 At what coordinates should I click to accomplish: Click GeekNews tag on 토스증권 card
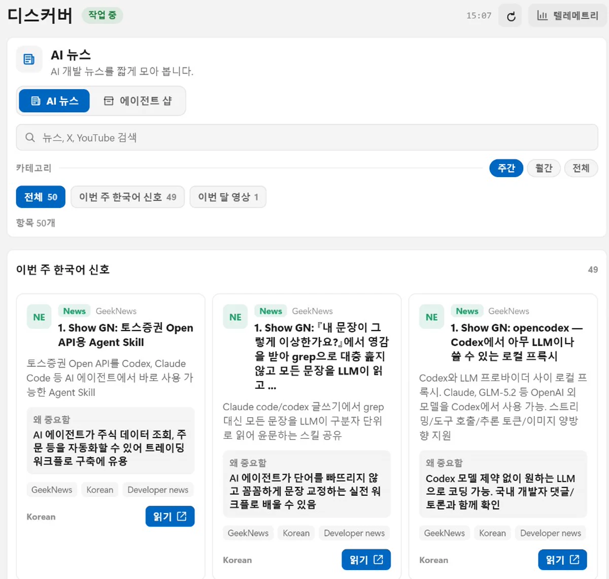tap(52, 490)
